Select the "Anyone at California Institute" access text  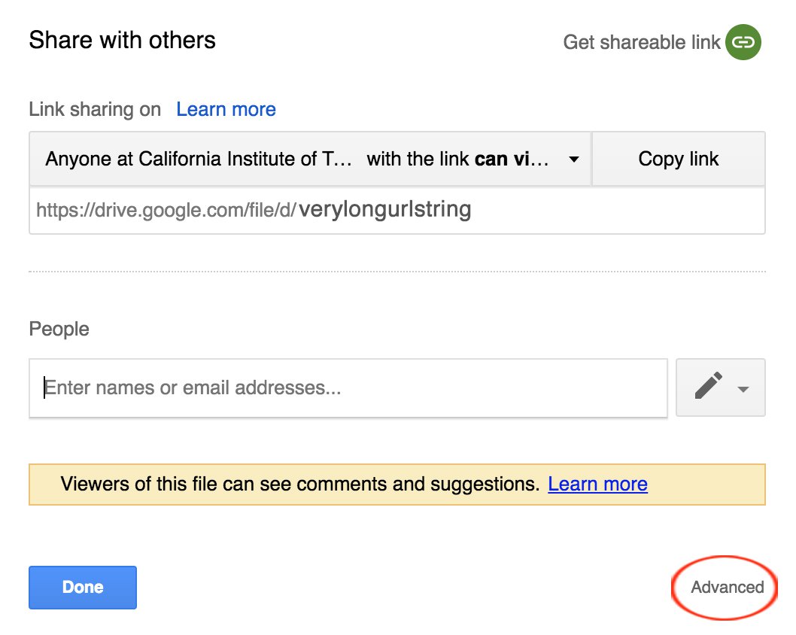point(199,160)
